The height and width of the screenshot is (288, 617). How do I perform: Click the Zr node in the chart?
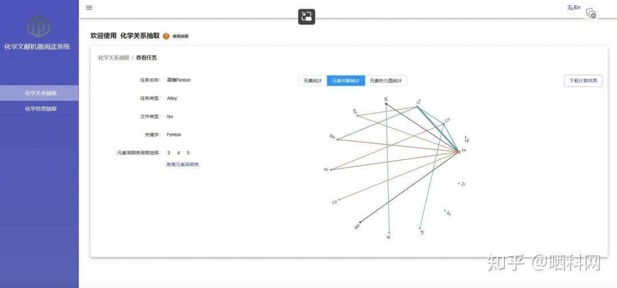[460, 184]
